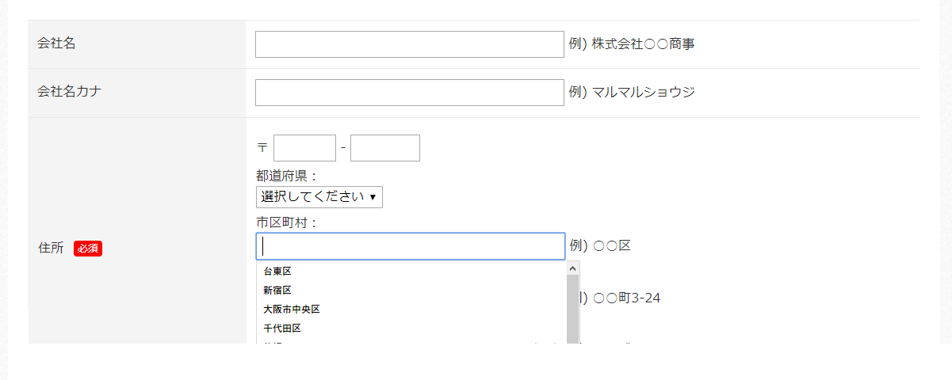Click the 会社名カナ row label
Viewport: 952px width, 380px height.
click(70, 91)
